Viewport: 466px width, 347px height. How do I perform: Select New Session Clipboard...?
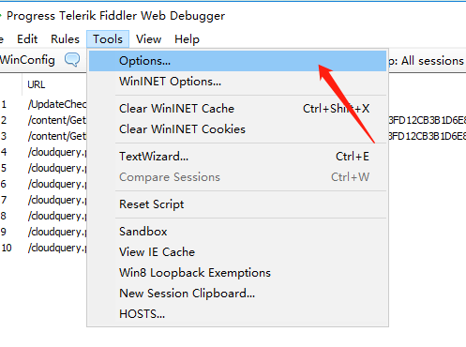tap(237, 294)
